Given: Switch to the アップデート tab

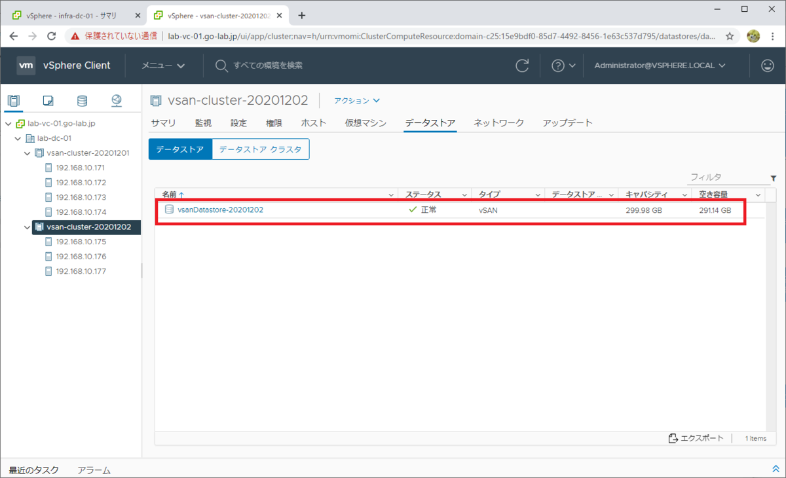Looking at the screenshot, I should pyautogui.click(x=567, y=123).
